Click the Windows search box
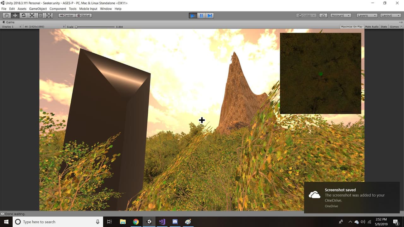This screenshot has width=404, height=227. click(57, 222)
